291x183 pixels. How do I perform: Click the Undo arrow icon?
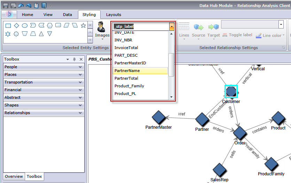21,6
